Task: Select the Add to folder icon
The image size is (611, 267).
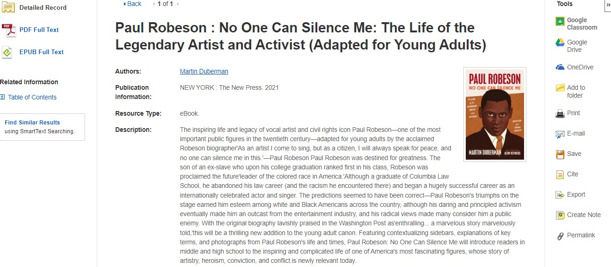Action: click(560, 87)
